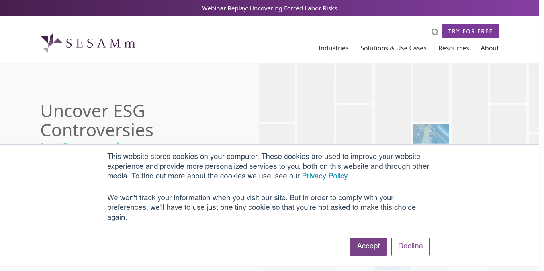The height and width of the screenshot is (271, 544).
Task: Click the SESAMm wordmark text
Action: [101, 43]
